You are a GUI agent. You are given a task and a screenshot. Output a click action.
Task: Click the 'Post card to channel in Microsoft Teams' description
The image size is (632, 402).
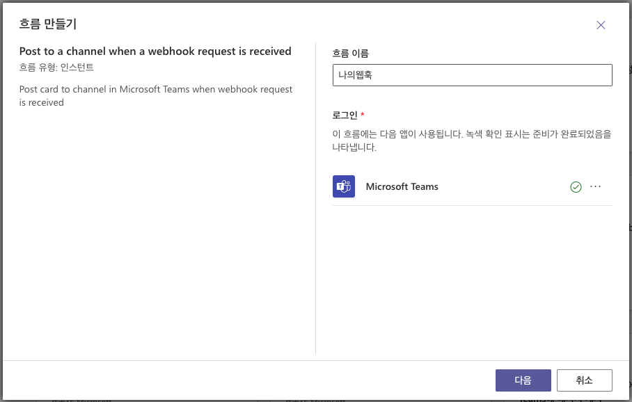[x=156, y=96]
